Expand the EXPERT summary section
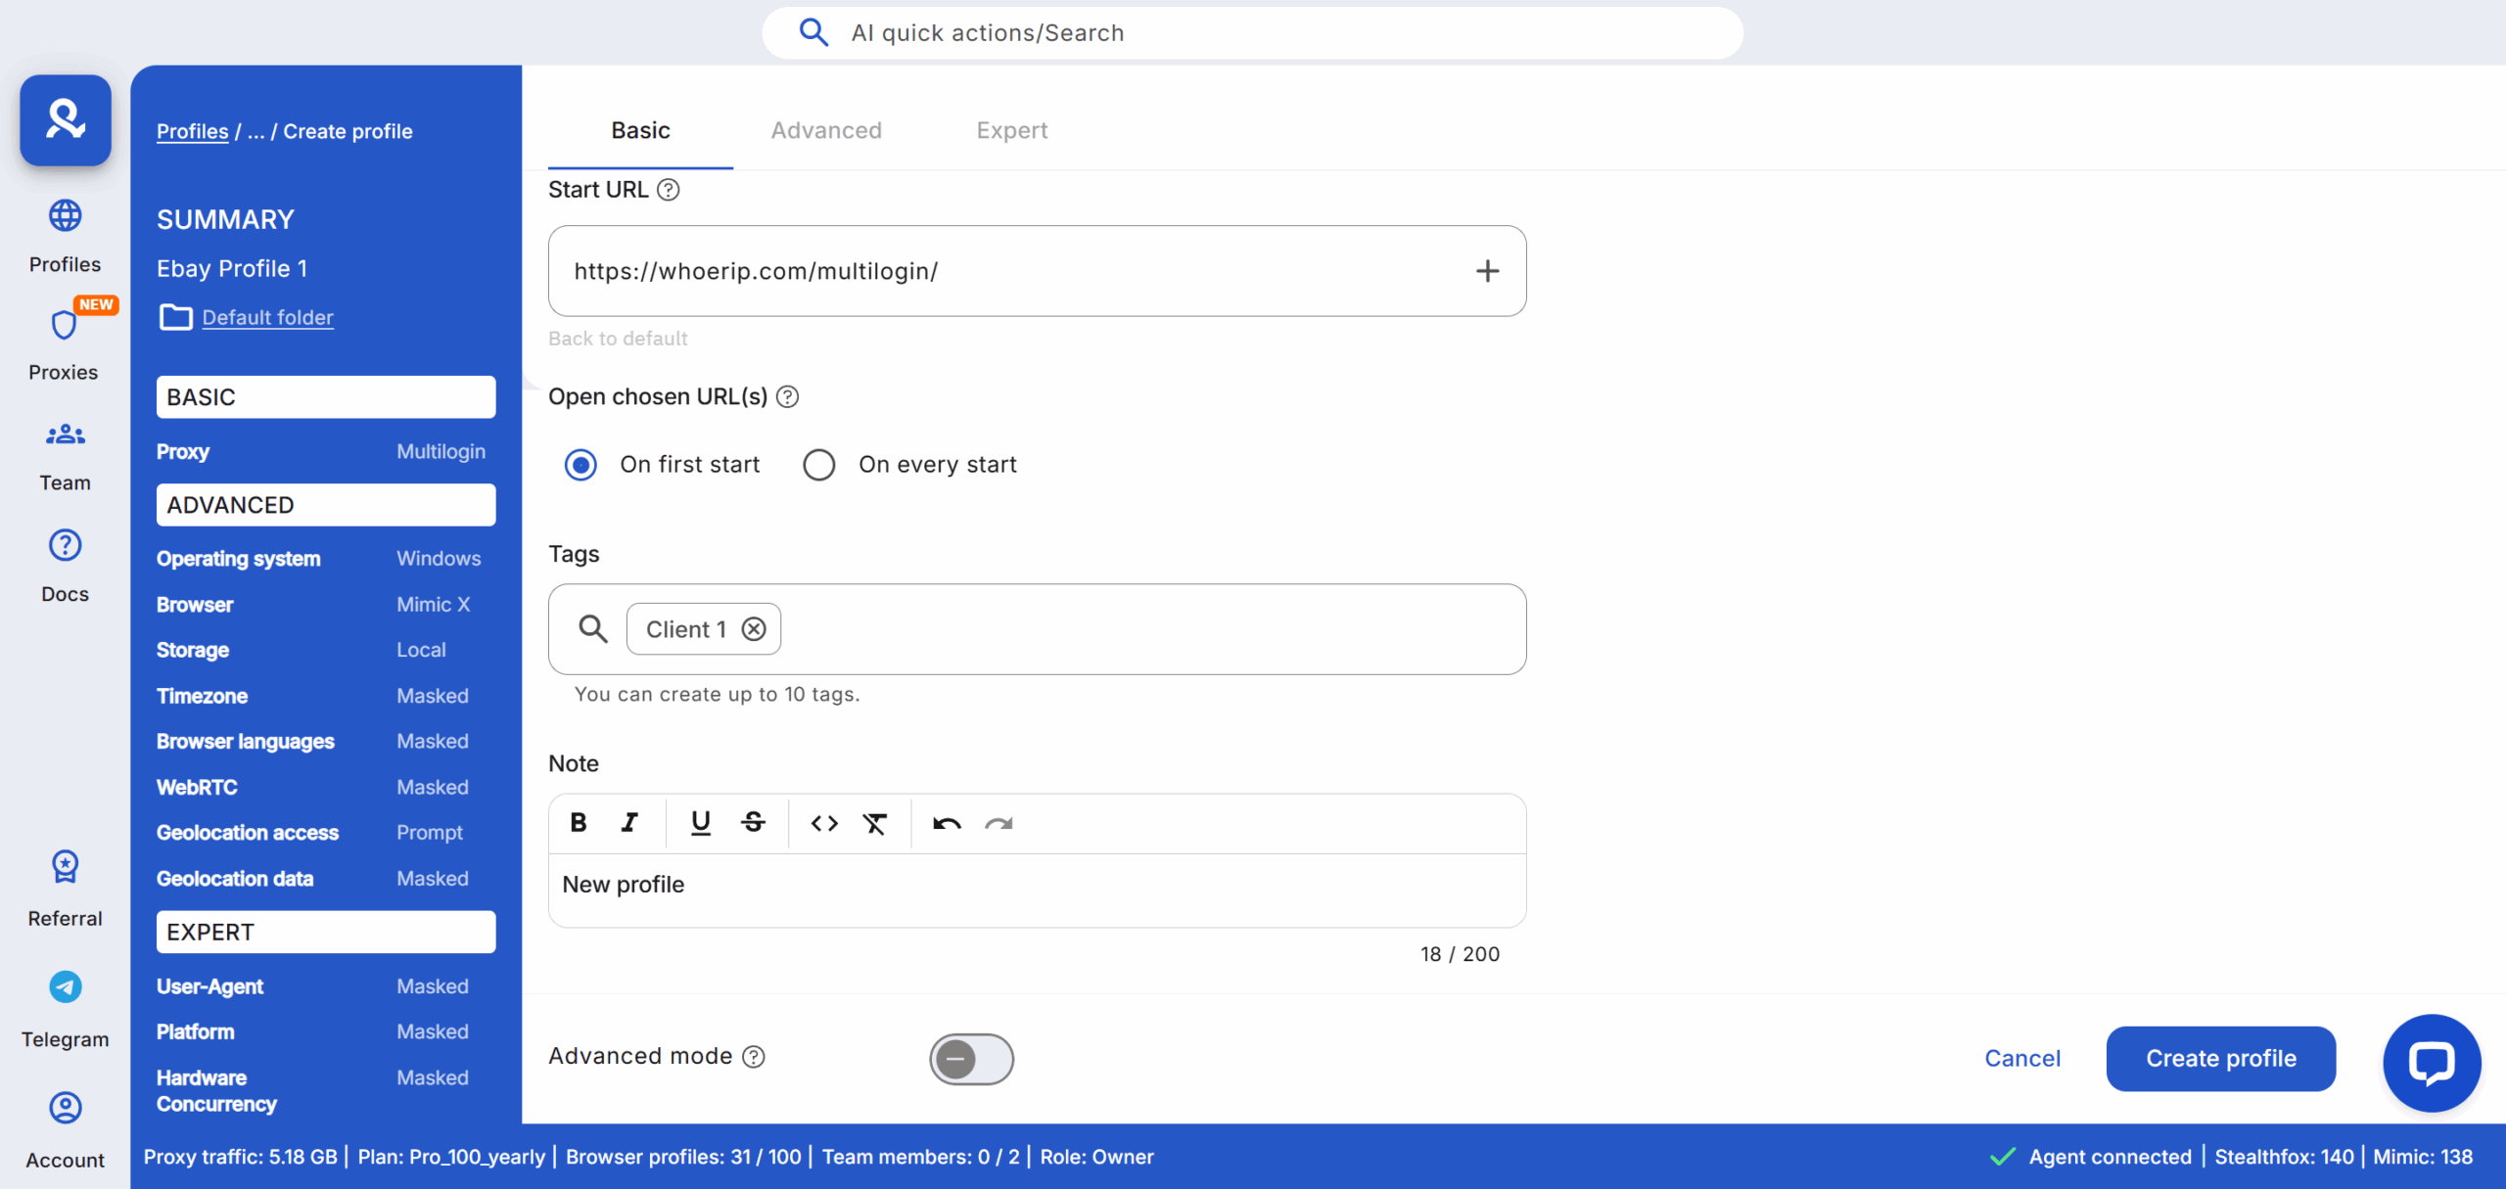The height and width of the screenshot is (1189, 2506). (x=326, y=932)
